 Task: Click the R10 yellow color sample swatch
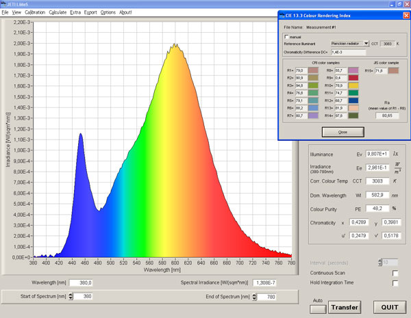click(x=353, y=85)
